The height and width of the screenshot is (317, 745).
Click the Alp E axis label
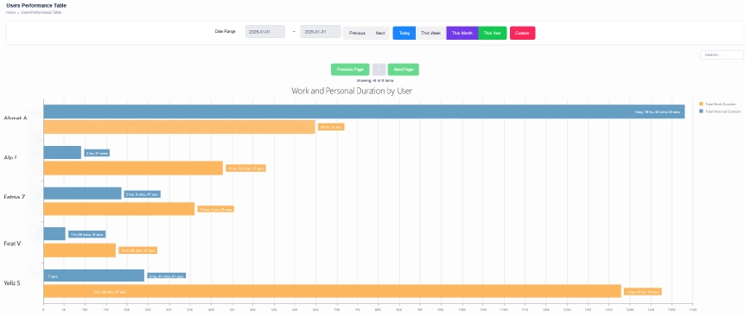coord(11,157)
